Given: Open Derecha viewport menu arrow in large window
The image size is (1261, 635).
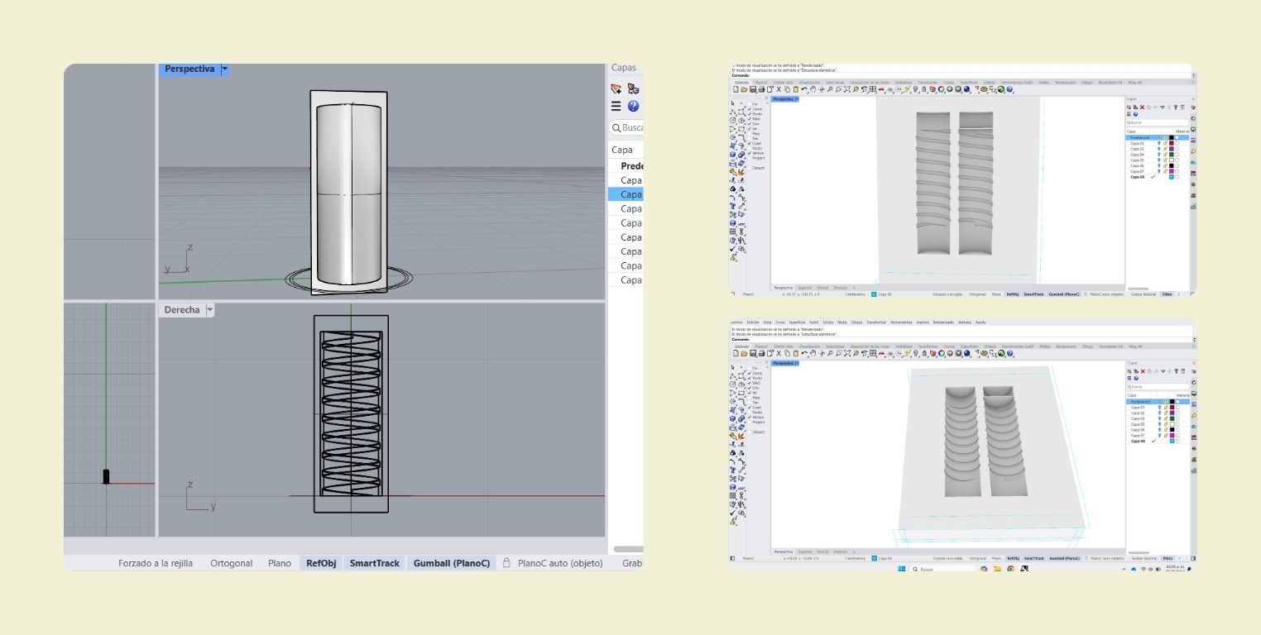Looking at the screenshot, I should pos(209,310).
